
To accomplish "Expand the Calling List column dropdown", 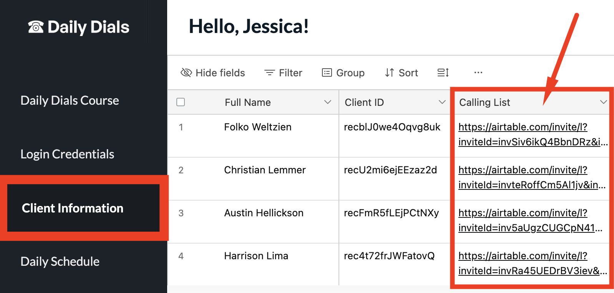I will point(604,102).
